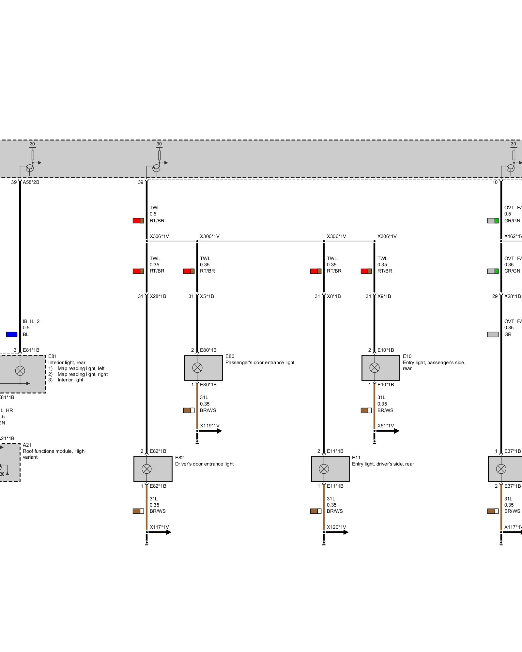Click the gray GR swatch for OVT wire
The height and width of the screenshot is (652, 522).
click(493, 334)
